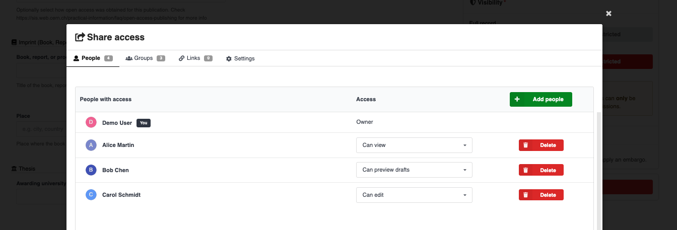Delete Carol Schmidt's access
Screen dimensions: 677x230
[541, 195]
